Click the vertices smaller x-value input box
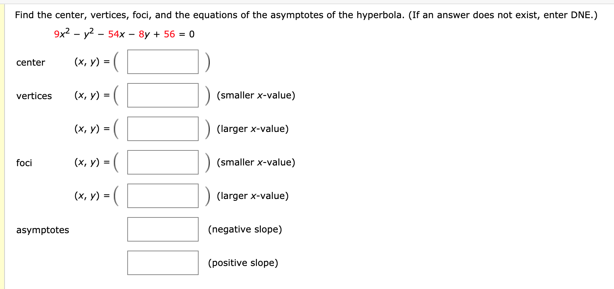The height and width of the screenshot is (289, 614). (163, 96)
